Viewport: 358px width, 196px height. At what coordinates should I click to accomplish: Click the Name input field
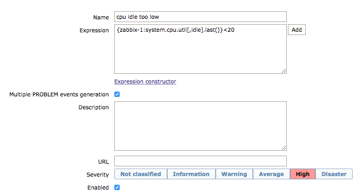click(x=201, y=17)
